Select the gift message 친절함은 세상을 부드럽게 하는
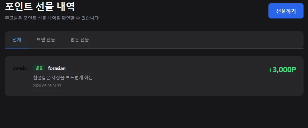This screenshot has height=128, width=308. (x=63, y=78)
